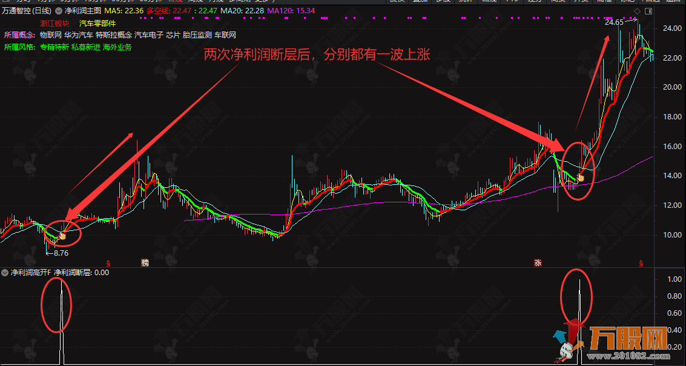
Task: Select the 万通智控(日线) stock title
Action: pos(27,10)
